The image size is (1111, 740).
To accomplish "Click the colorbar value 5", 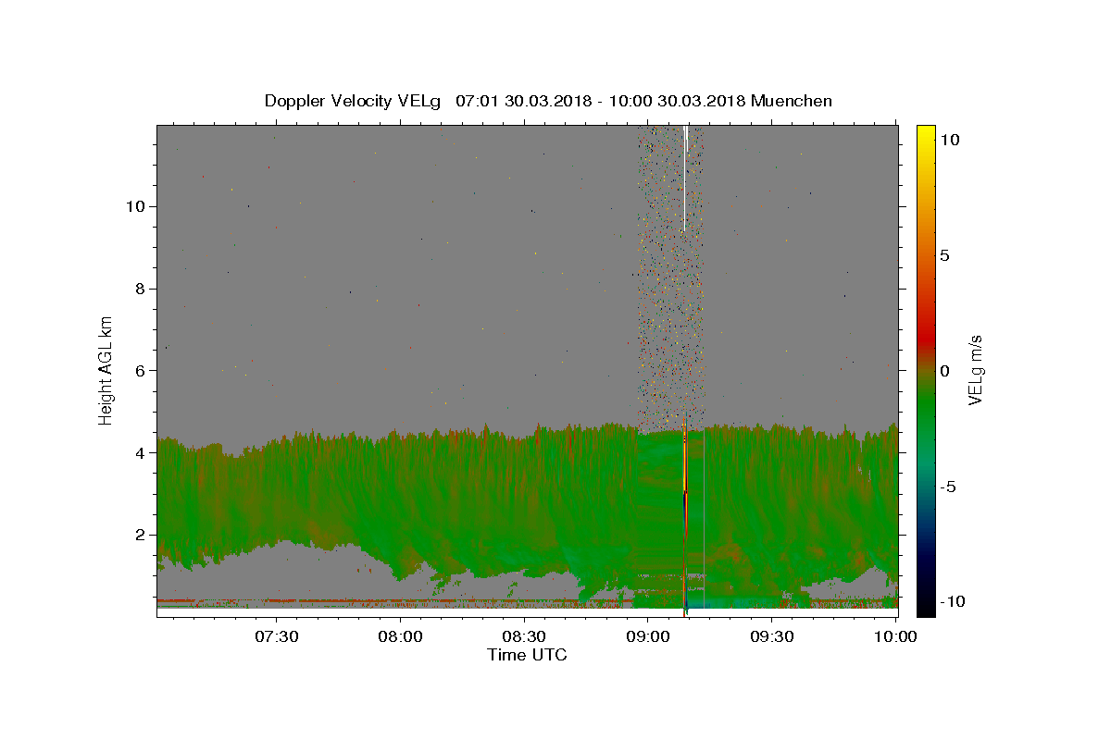I will coord(944,255).
